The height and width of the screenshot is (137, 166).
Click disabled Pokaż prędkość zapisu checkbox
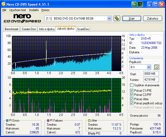tap(132, 107)
